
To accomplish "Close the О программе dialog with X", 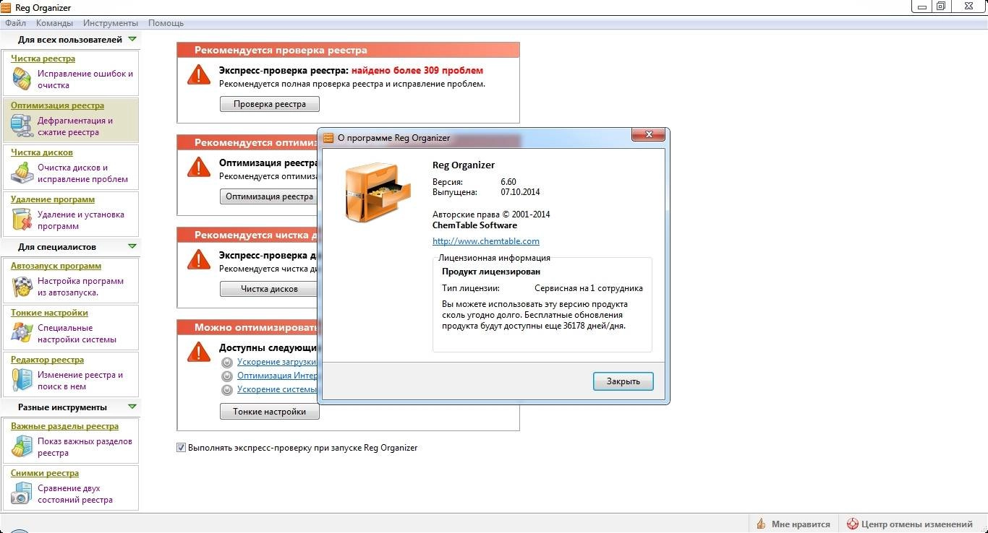I will [648, 134].
